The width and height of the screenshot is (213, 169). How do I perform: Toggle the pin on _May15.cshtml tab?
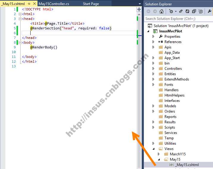[x=29, y=4]
